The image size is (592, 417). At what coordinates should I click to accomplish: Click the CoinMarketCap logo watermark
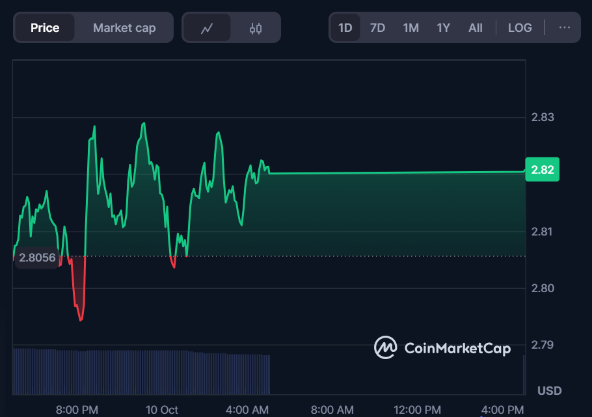(x=442, y=347)
